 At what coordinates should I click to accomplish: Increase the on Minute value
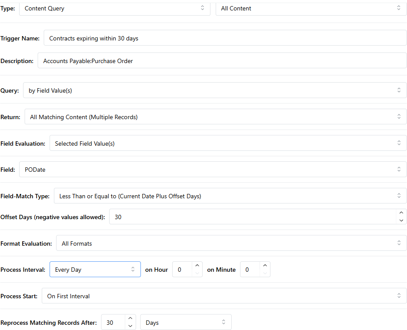[x=265, y=266]
